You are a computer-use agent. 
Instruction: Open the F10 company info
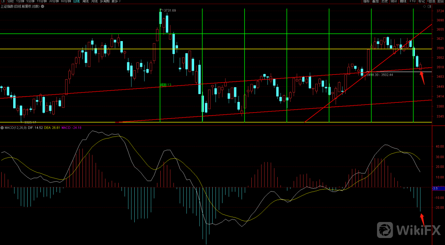coord(412,2)
